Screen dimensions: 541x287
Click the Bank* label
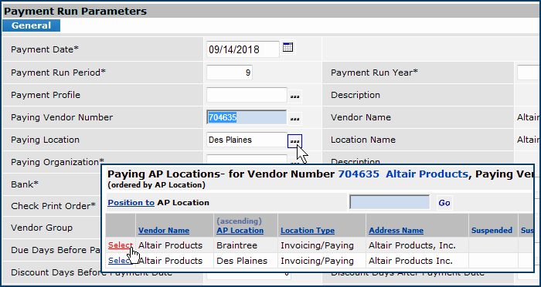(25, 184)
